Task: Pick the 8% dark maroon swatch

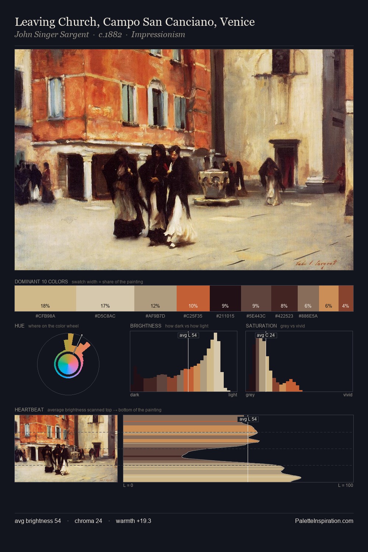Action: coord(284,298)
